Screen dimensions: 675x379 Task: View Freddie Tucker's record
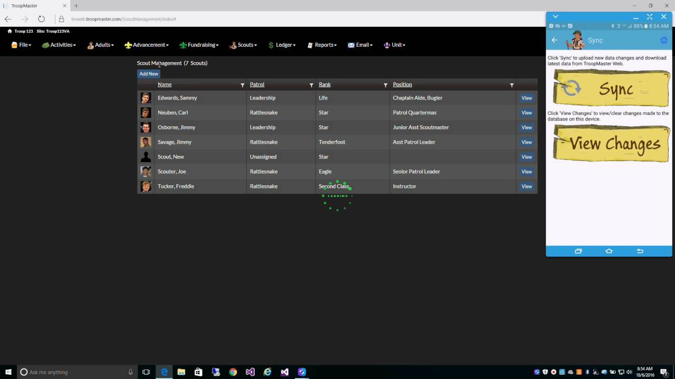coord(526,186)
